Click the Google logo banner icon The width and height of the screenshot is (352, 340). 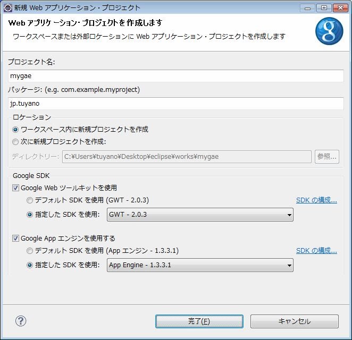(329, 31)
